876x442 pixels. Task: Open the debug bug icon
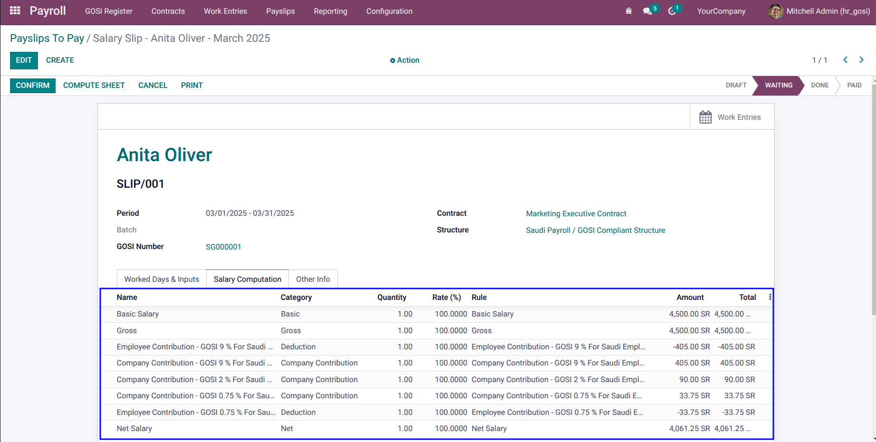click(x=628, y=11)
